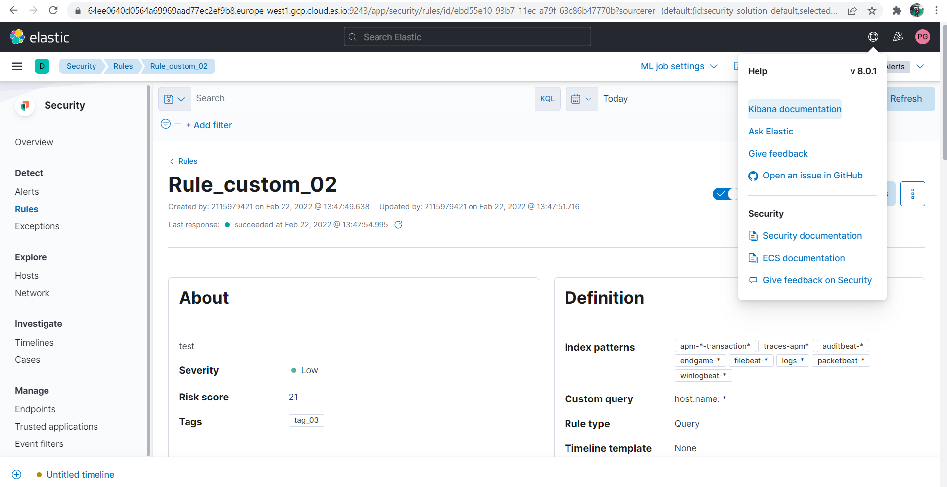Image resolution: width=947 pixels, height=487 pixels.
Task: Click the Help icon in the top bar
Action: click(873, 37)
